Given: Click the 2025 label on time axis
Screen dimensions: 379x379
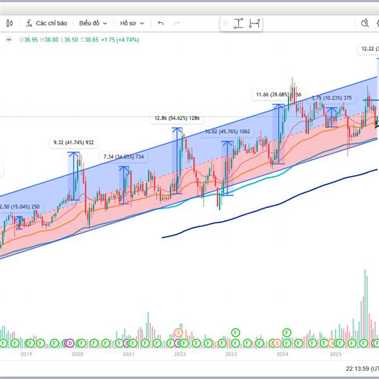Looking at the screenshot, I should [335, 354].
